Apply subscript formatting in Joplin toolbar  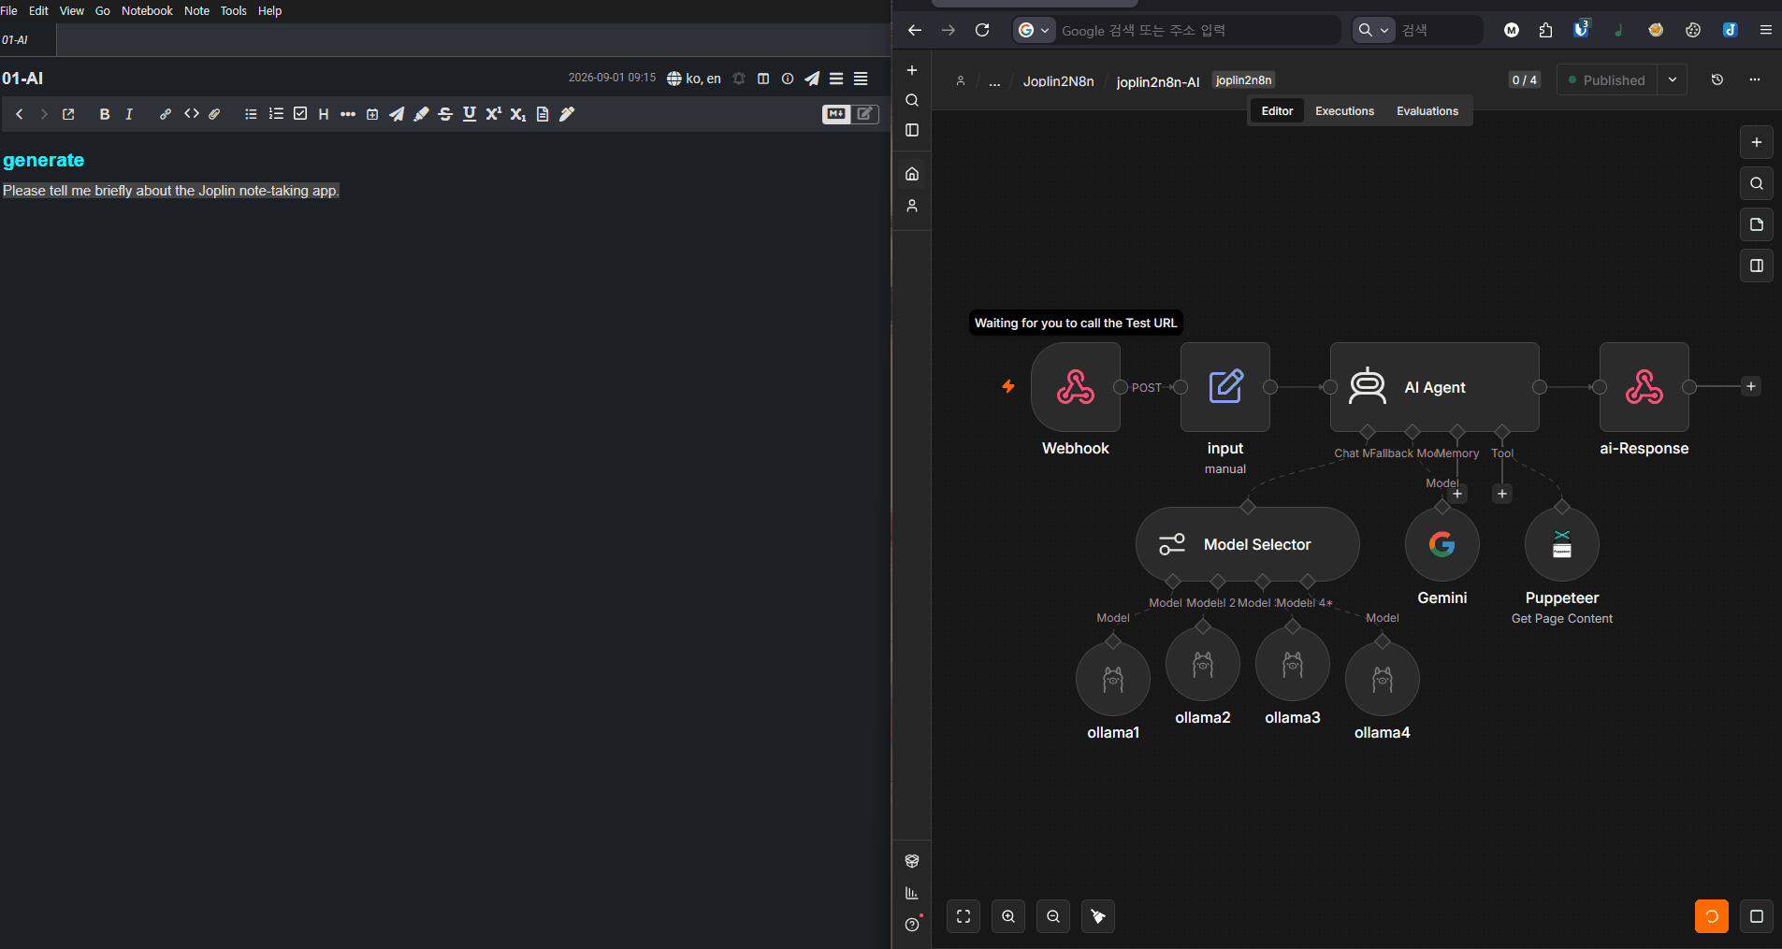pos(518,114)
